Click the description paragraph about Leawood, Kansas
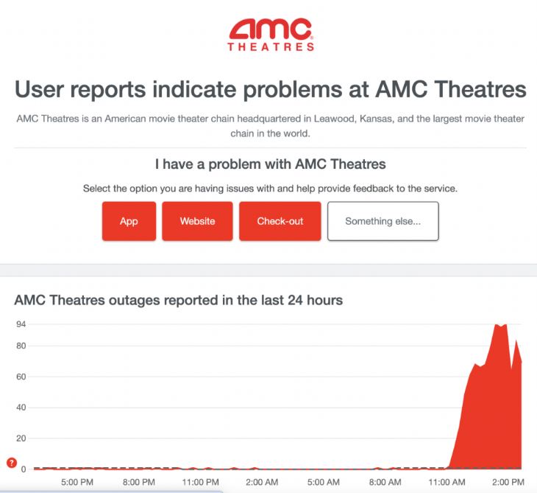The image size is (537, 493). point(270,126)
